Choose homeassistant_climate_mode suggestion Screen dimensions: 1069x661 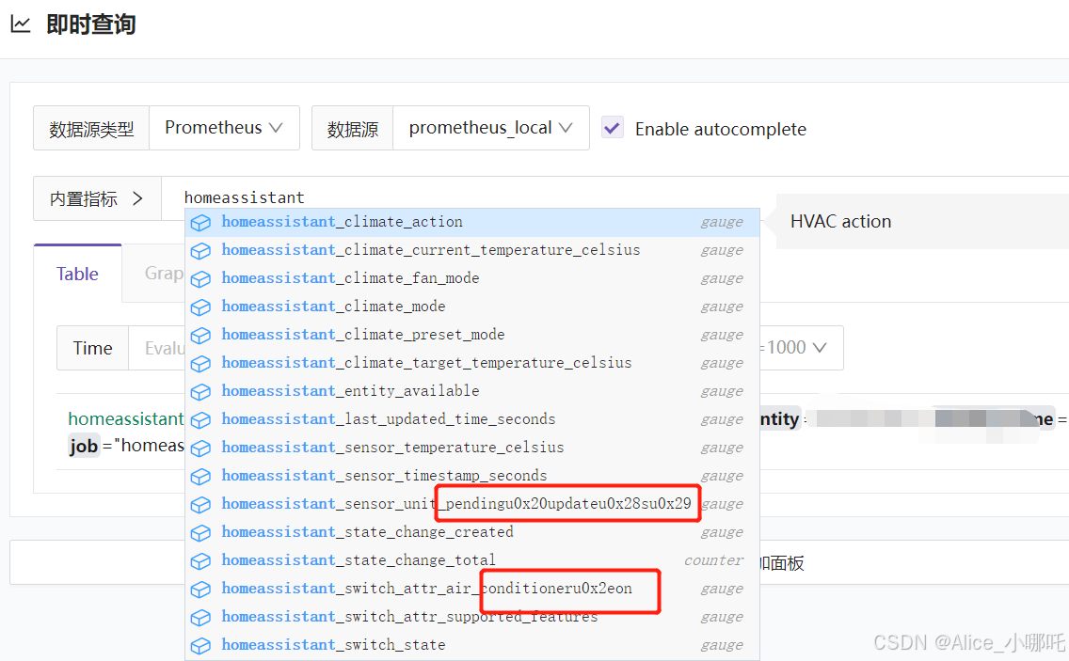472,307
